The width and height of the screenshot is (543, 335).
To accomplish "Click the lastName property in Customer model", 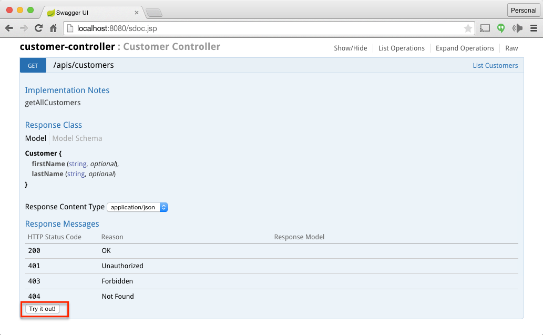I will tap(47, 174).
